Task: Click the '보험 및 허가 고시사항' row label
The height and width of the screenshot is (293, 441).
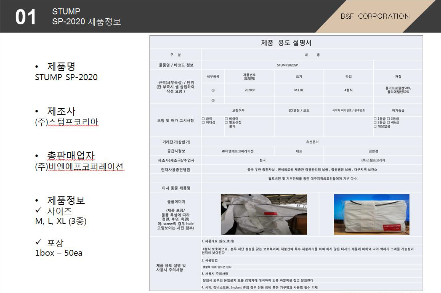Action: pyautogui.click(x=176, y=120)
